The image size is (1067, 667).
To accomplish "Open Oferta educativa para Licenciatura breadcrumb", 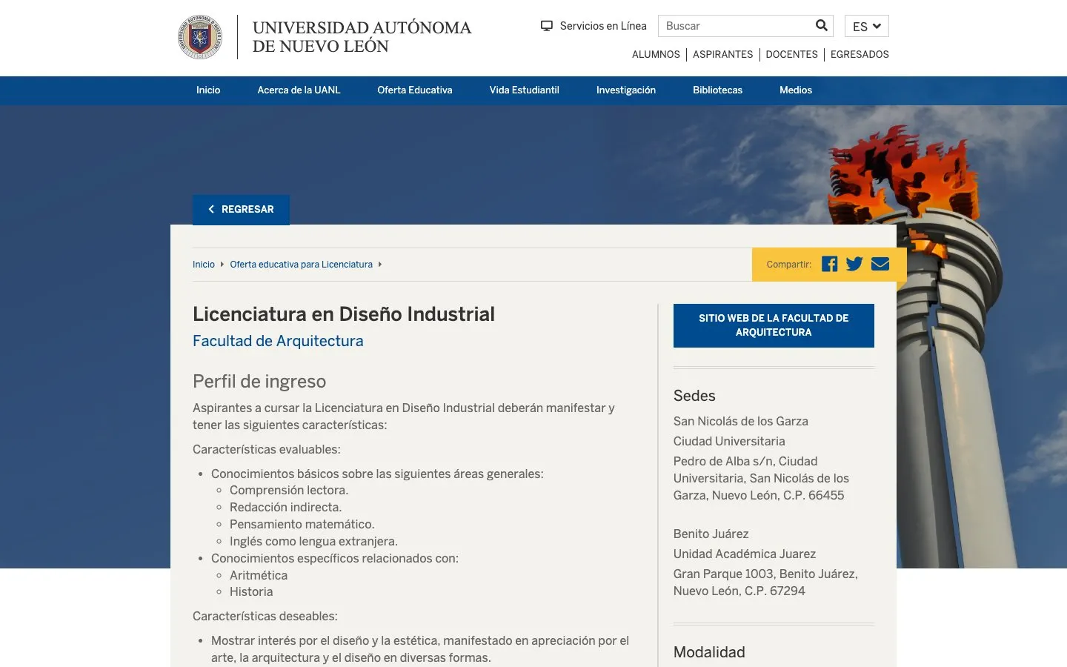I will coord(302,265).
